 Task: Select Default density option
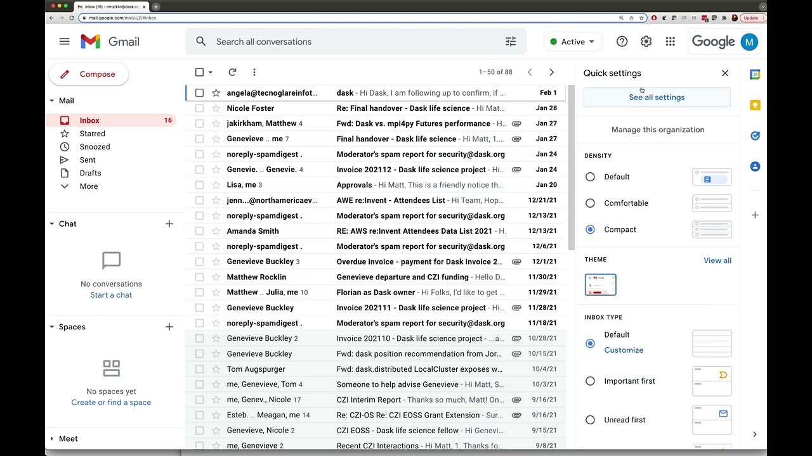(590, 177)
